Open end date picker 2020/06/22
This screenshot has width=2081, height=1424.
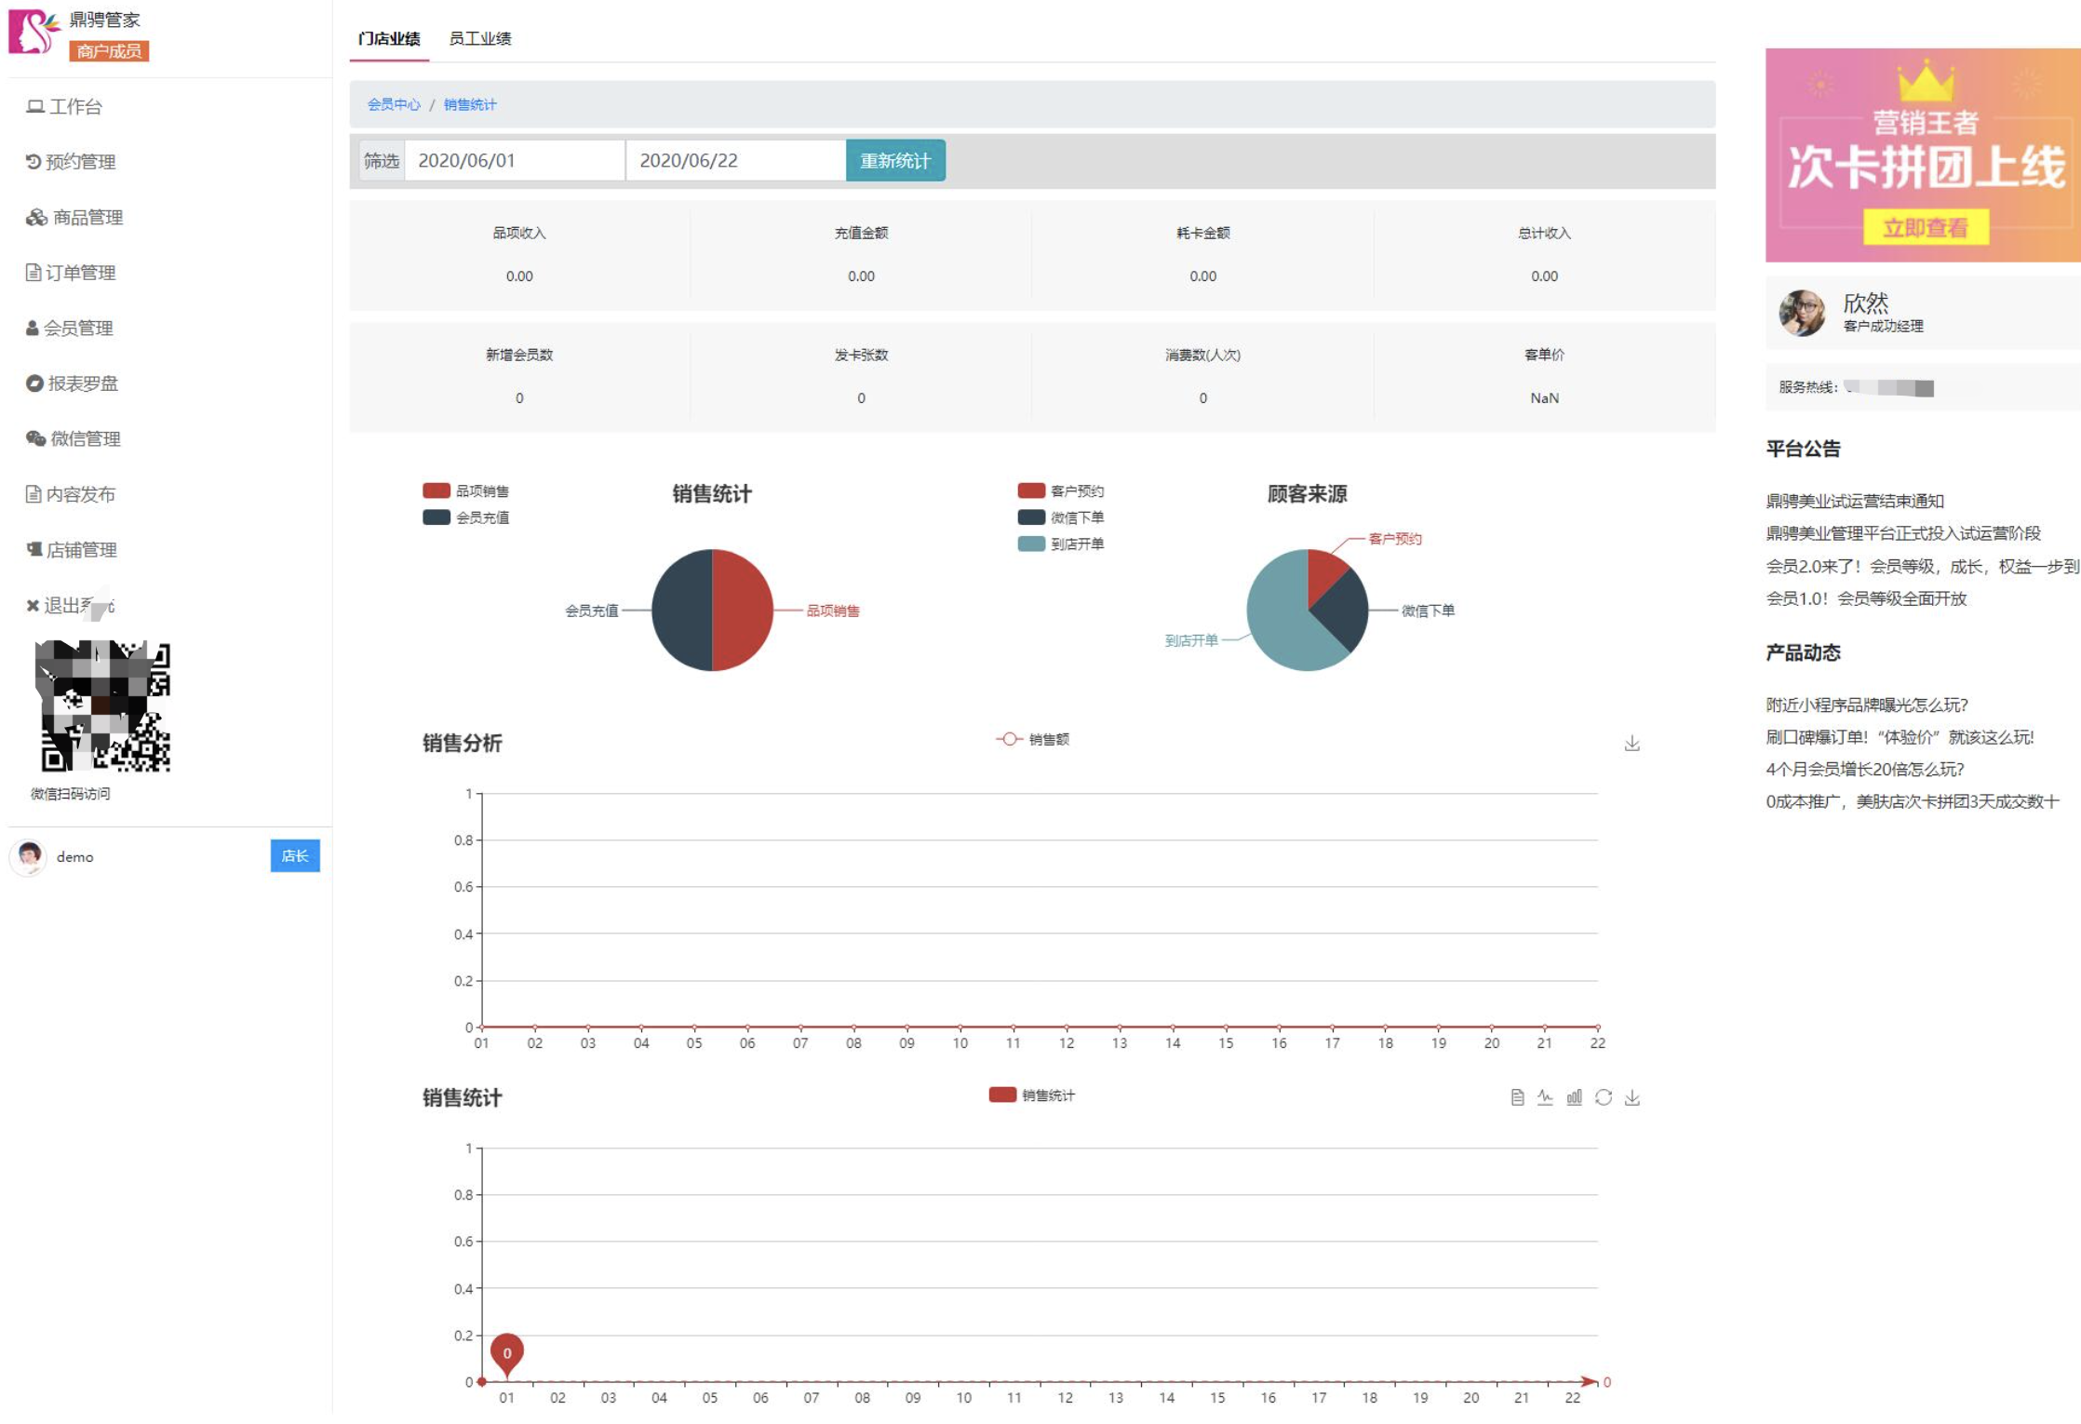pos(735,160)
